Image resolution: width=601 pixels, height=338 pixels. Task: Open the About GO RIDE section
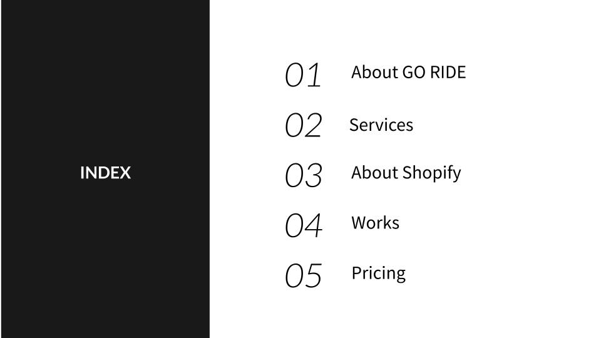point(409,72)
